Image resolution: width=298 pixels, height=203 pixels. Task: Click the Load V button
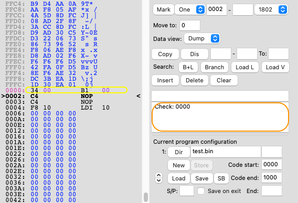coord(275,67)
